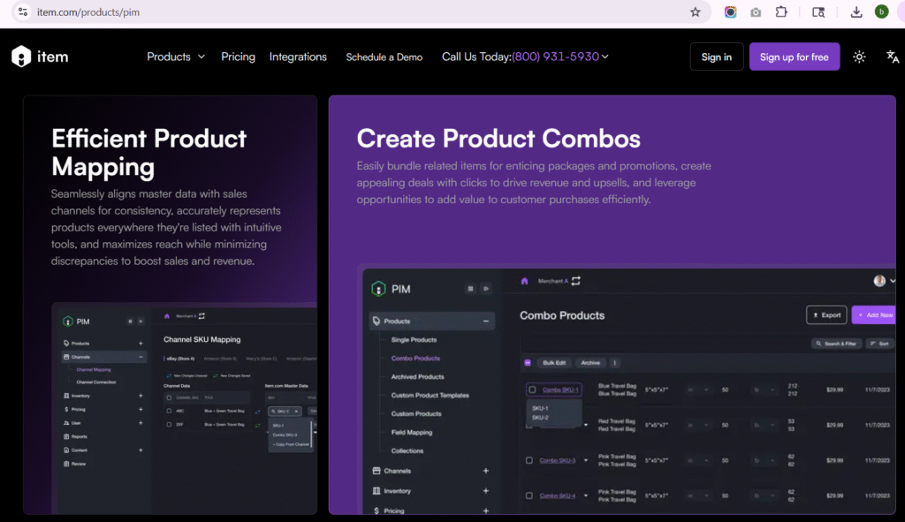The width and height of the screenshot is (905, 522).
Task: Click the item logo in header
Action: click(x=40, y=57)
